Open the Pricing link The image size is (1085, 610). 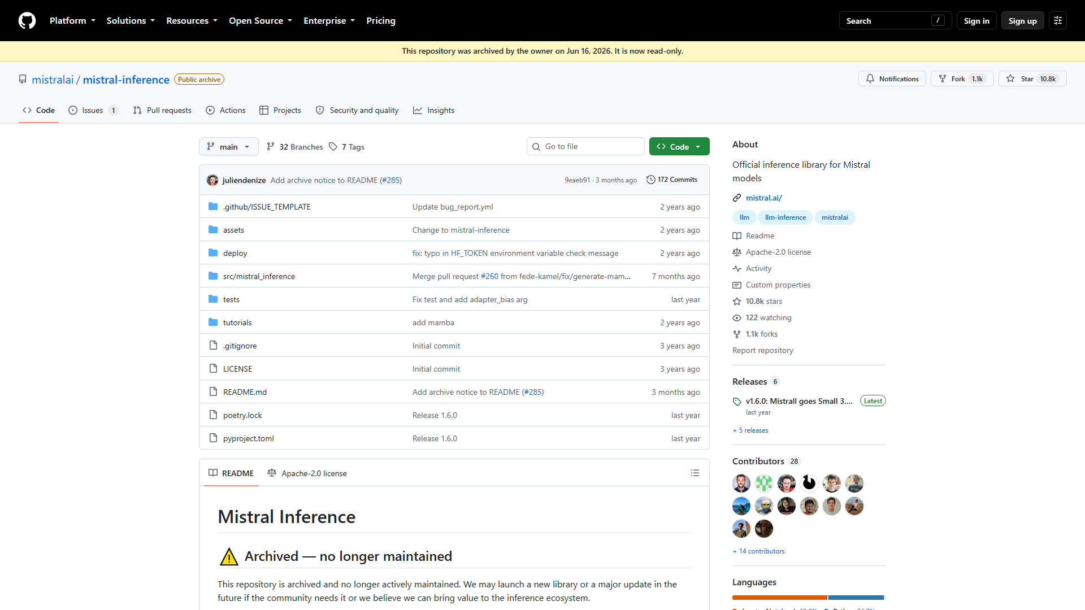click(x=381, y=21)
